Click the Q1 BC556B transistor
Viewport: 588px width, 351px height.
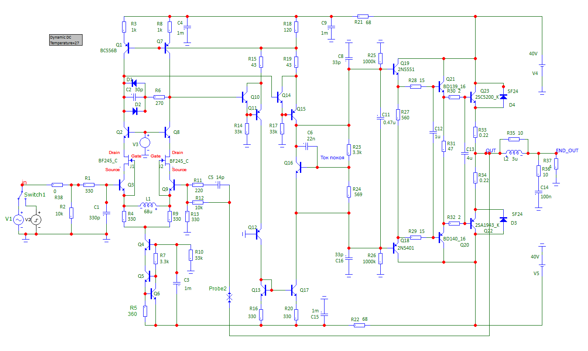coord(126,48)
